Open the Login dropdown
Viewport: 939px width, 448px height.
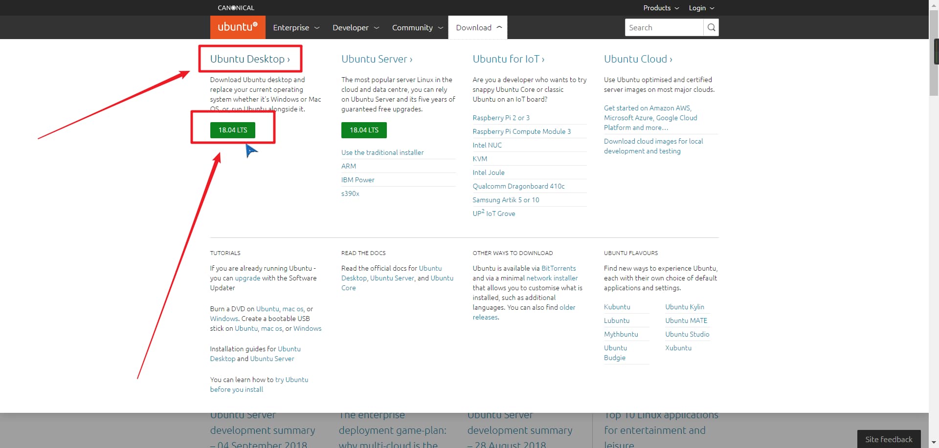coord(701,8)
